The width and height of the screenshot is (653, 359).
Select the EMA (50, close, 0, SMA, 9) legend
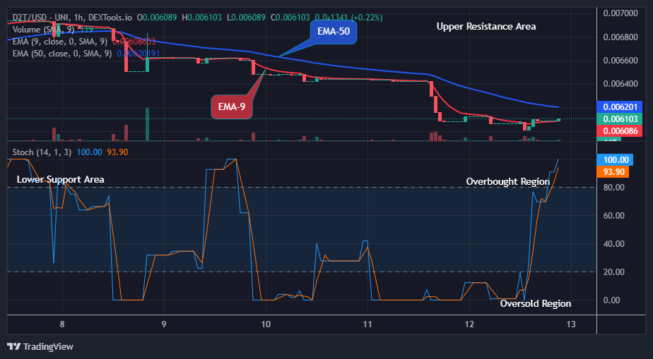62,53
